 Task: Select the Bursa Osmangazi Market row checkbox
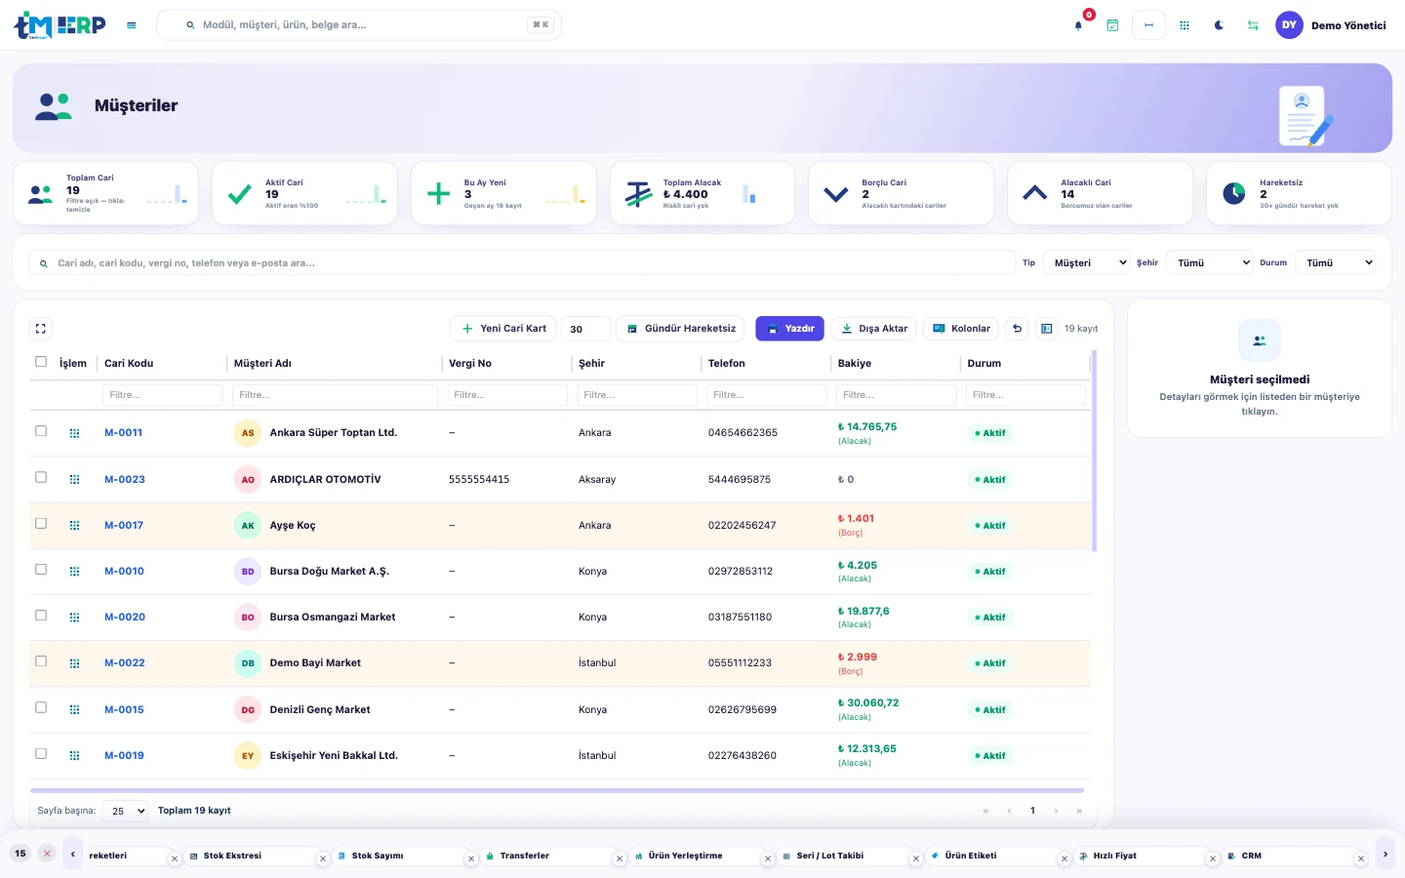[x=41, y=616]
